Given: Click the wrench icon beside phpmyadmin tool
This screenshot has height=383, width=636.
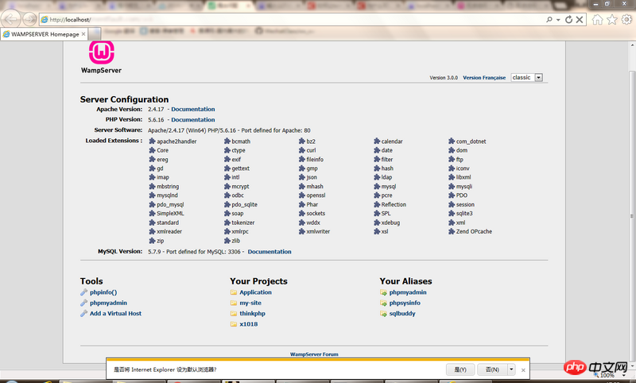Looking at the screenshot, I should point(84,303).
